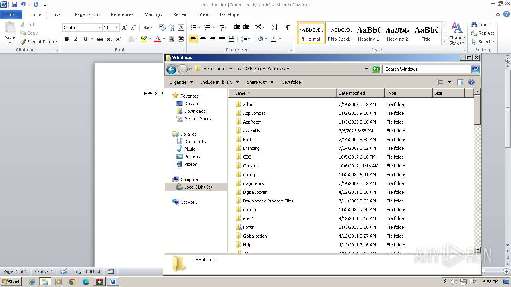This screenshot has height=287, width=511.
Task: Click the Change your view icon in Explorer
Action: click(x=440, y=82)
